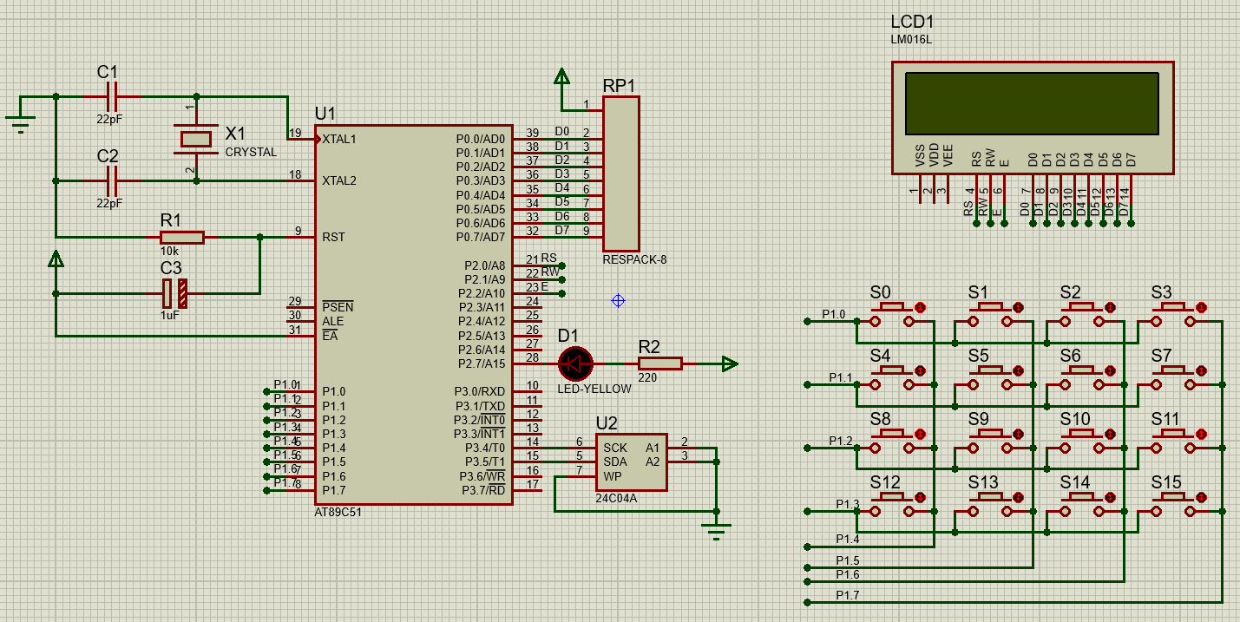Click the RP1 reference label

click(620, 86)
